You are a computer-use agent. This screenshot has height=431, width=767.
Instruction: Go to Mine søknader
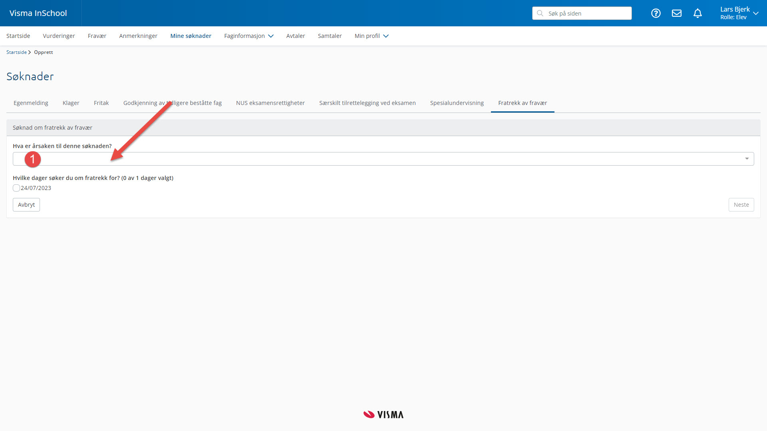click(191, 36)
